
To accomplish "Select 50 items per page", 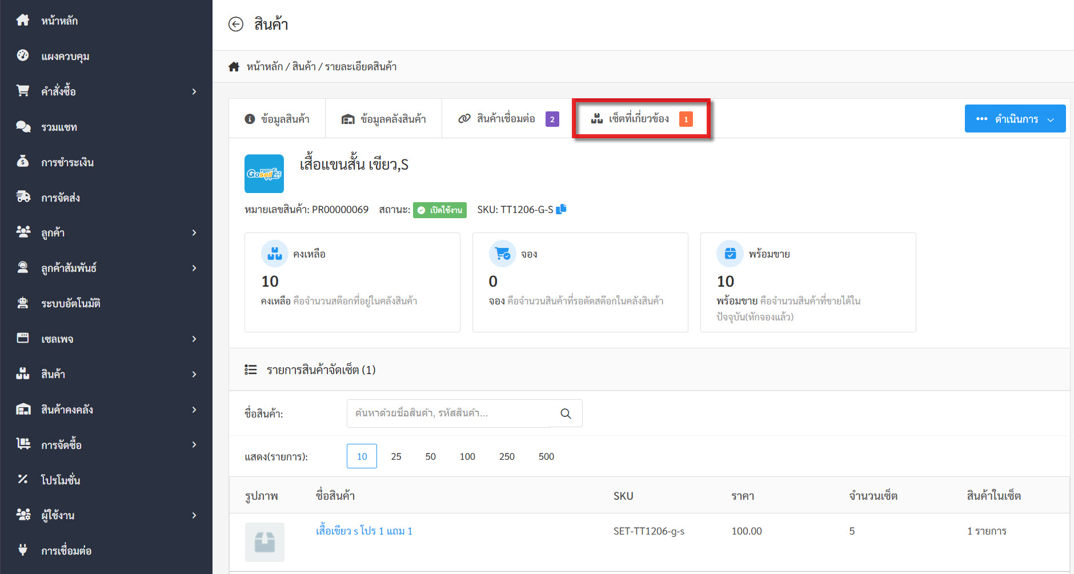I will pos(430,456).
